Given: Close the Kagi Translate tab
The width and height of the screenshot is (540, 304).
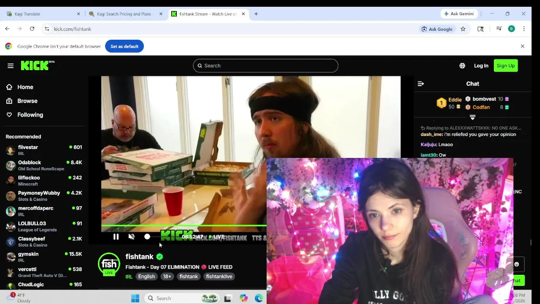Looking at the screenshot, I should coord(78,14).
